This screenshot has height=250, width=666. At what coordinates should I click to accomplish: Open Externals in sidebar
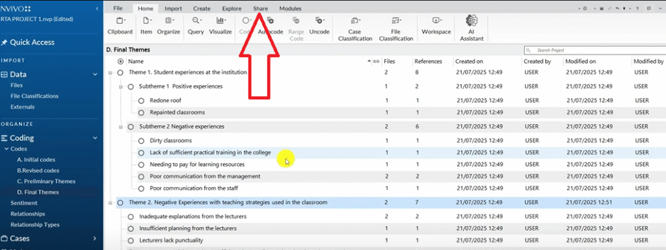(x=23, y=107)
